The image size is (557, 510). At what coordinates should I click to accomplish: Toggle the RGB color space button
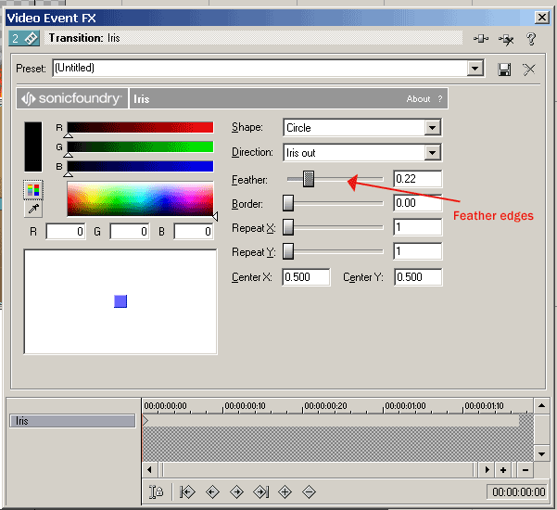(x=33, y=189)
